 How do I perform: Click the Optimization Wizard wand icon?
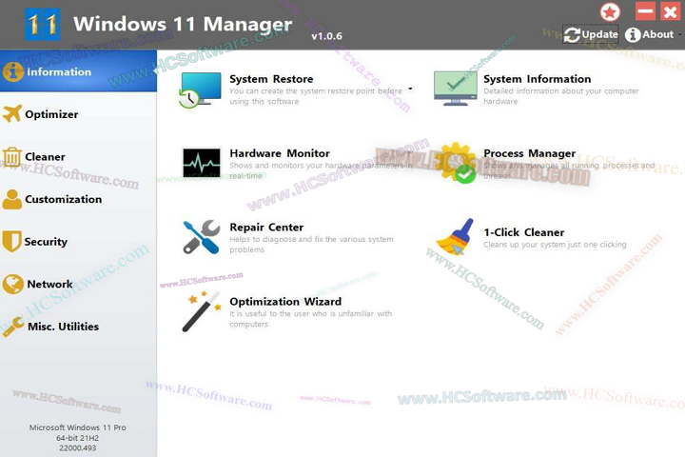(x=202, y=311)
